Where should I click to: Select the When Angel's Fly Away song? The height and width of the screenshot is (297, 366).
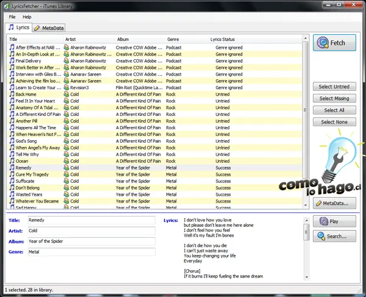[38, 148]
